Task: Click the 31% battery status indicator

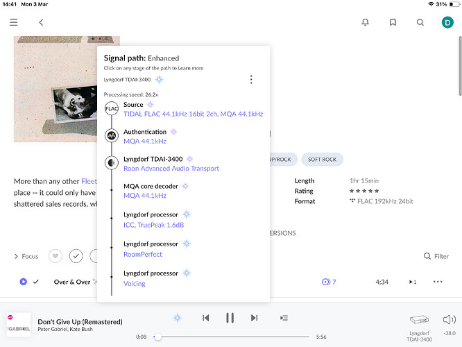Action: click(x=448, y=4)
